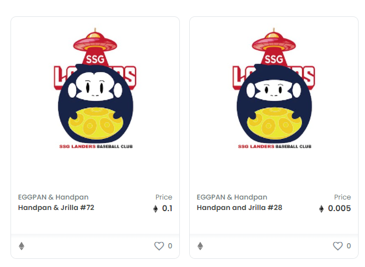Click Ethereum chain icon in #72 card footer
Screen dimensions: 365x267
tap(22, 246)
